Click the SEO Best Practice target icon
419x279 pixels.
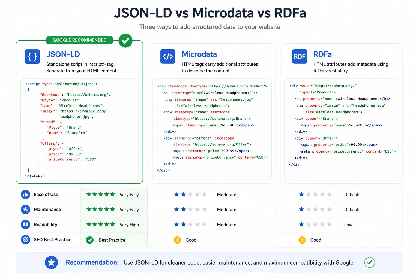[x=25, y=240]
